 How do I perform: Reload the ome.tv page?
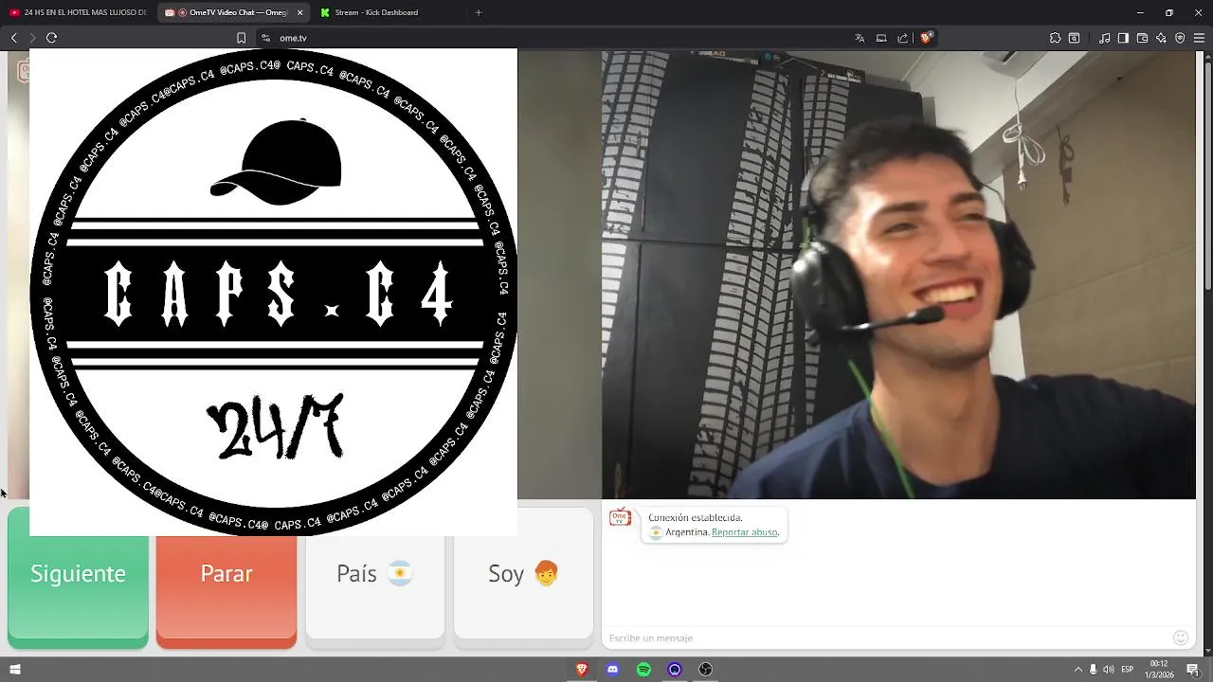coord(51,38)
